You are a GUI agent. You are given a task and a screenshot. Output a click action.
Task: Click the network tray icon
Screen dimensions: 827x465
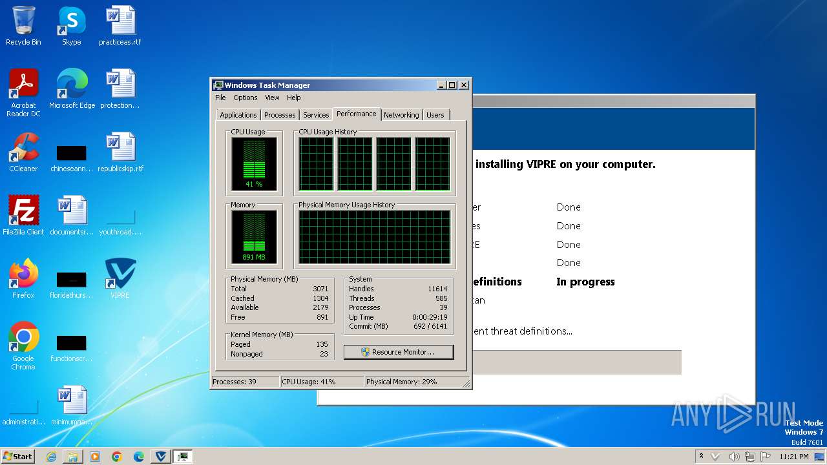pyautogui.click(x=750, y=457)
